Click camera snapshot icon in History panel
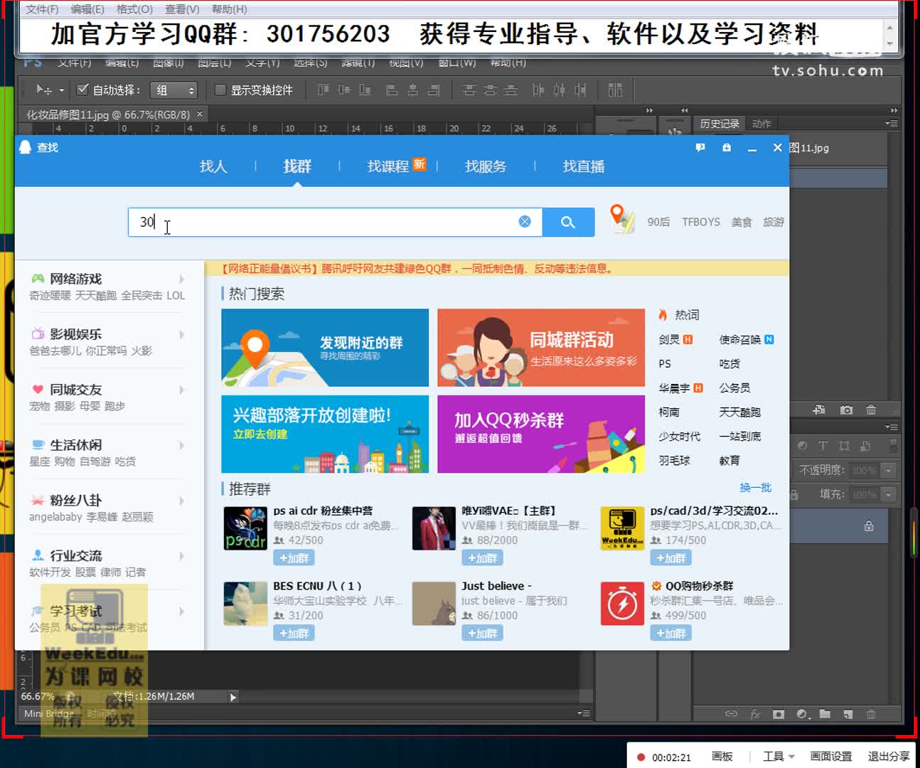Screen dimensions: 920x768 click(846, 410)
